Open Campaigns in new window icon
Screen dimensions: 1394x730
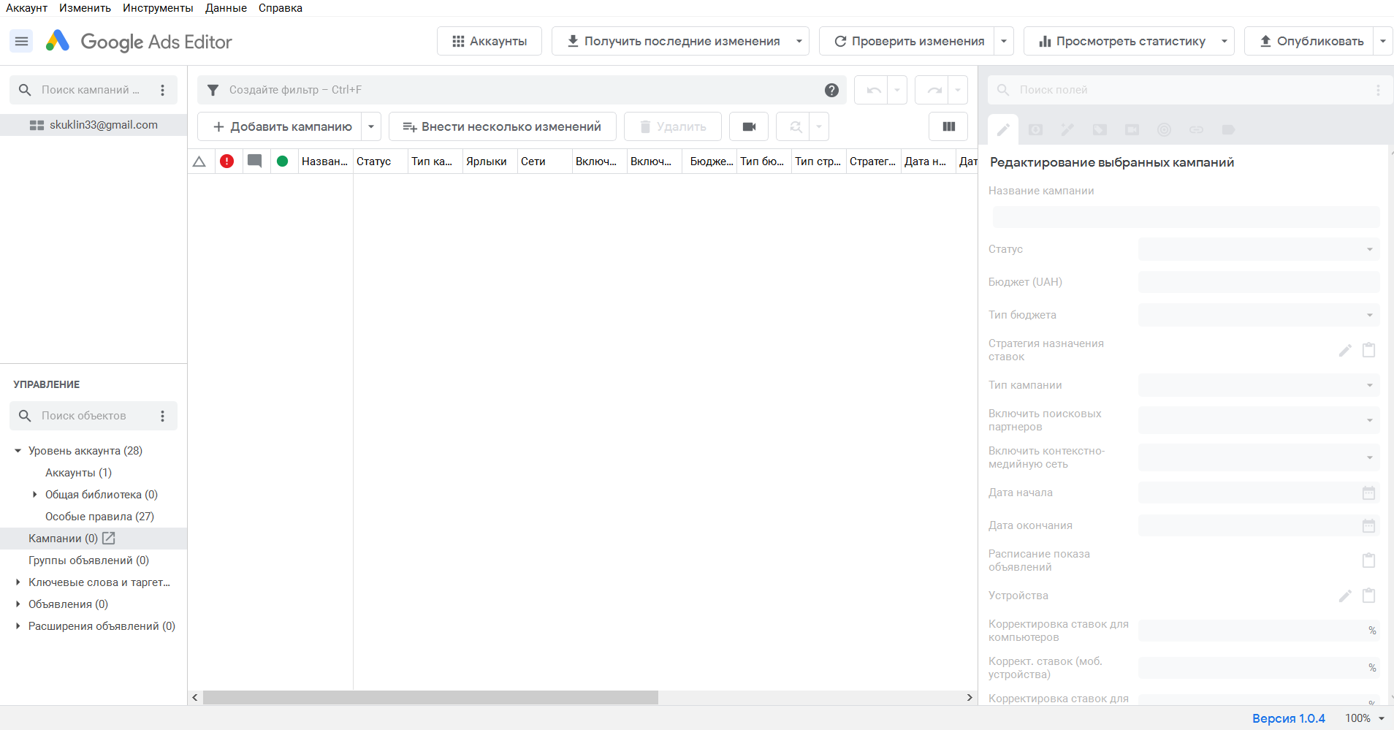109,539
